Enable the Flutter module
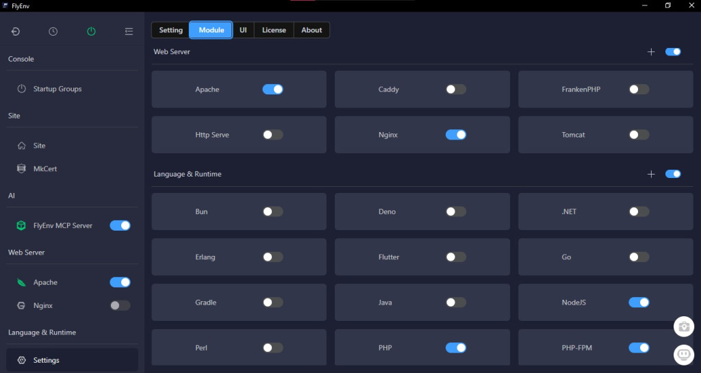 tap(455, 257)
